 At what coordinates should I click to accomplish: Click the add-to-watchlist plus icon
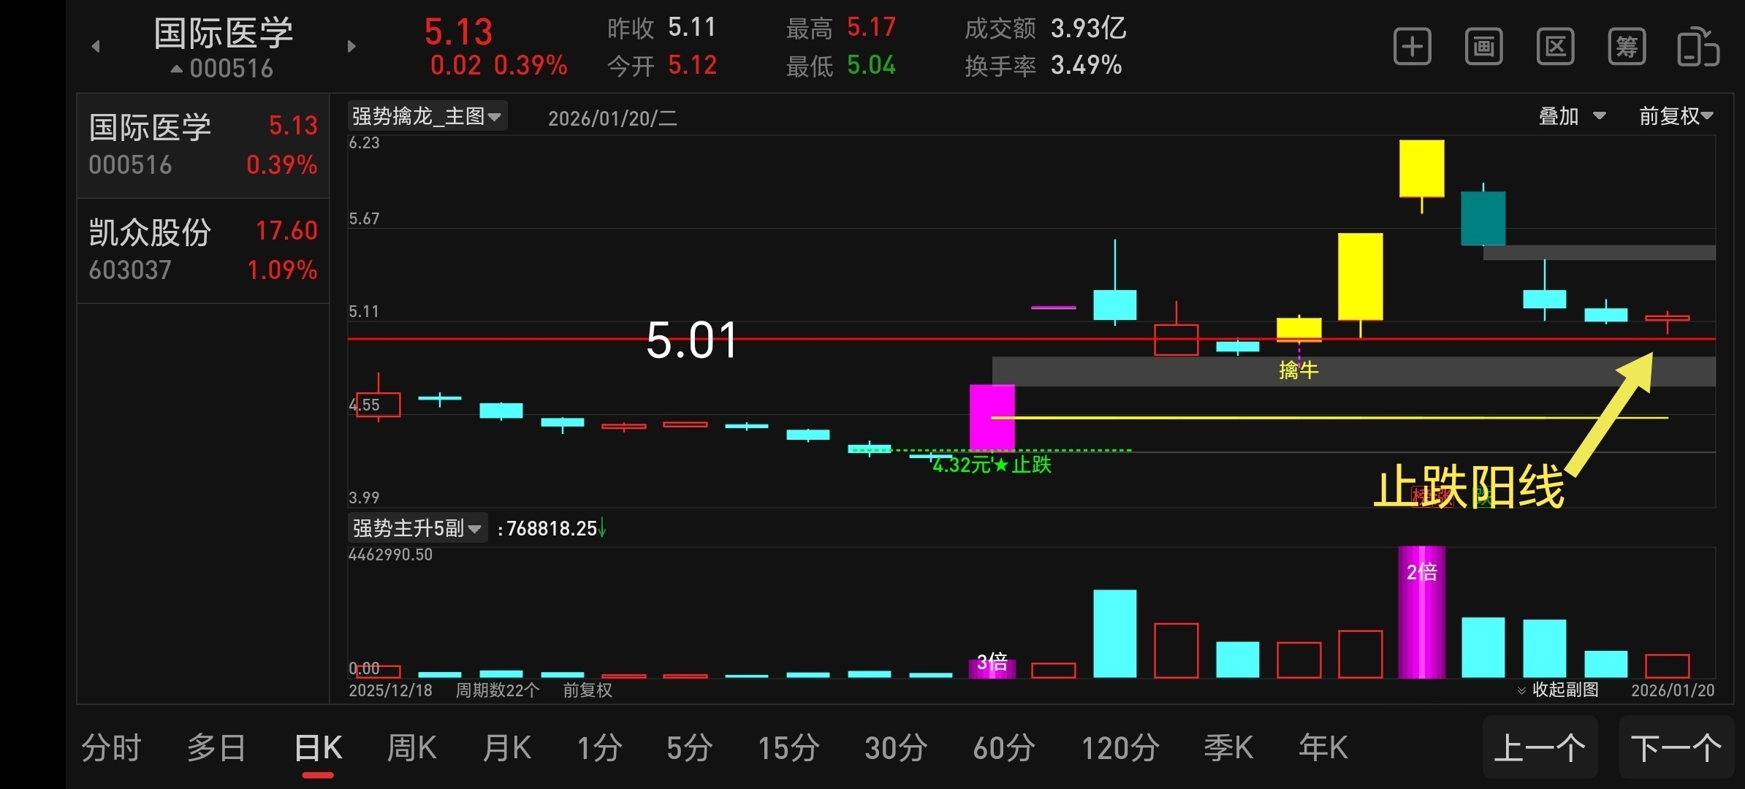(x=1412, y=47)
